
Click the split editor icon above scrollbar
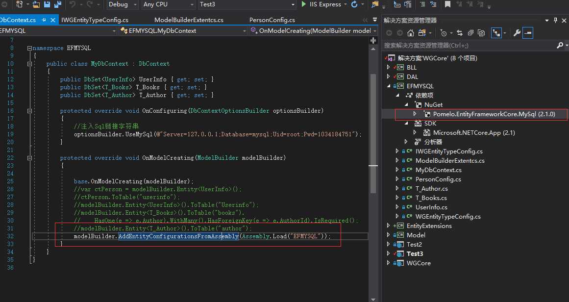(x=373, y=40)
